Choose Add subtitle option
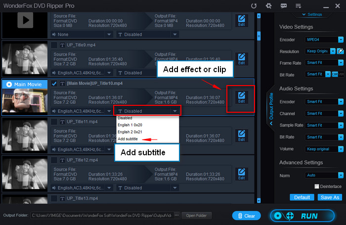The width and height of the screenshot is (346, 225). click(x=147, y=139)
